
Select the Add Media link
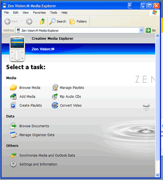pos(28,97)
